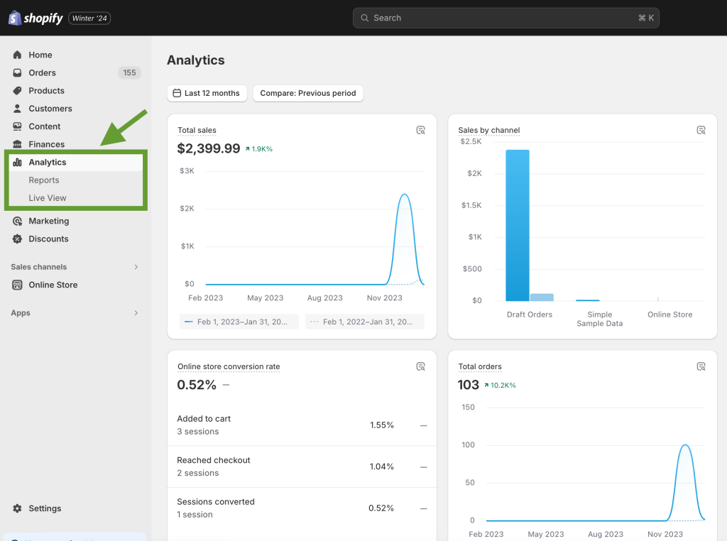Click the search magnifier icon
This screenshot has height=541, width=727.
pos(365,18)
